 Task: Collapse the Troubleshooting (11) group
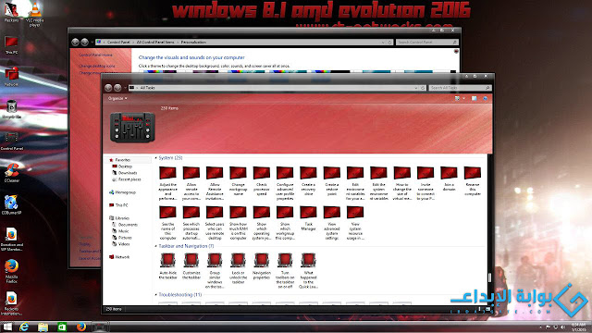click(x=156, y=294)
